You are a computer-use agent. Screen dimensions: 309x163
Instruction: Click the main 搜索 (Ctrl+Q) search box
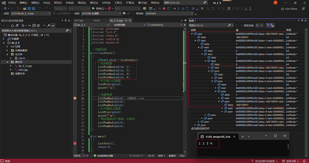click(x=185, y=3)
